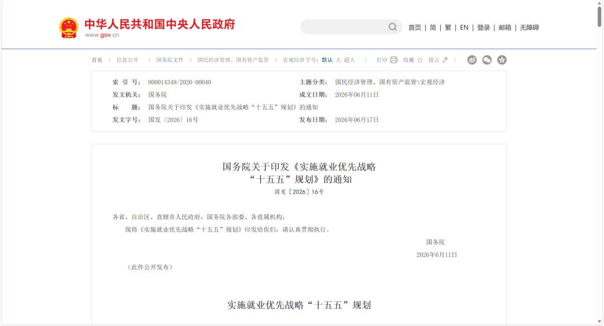Click the pencil message icon
The image size is (604, 326).
[445, 60]
